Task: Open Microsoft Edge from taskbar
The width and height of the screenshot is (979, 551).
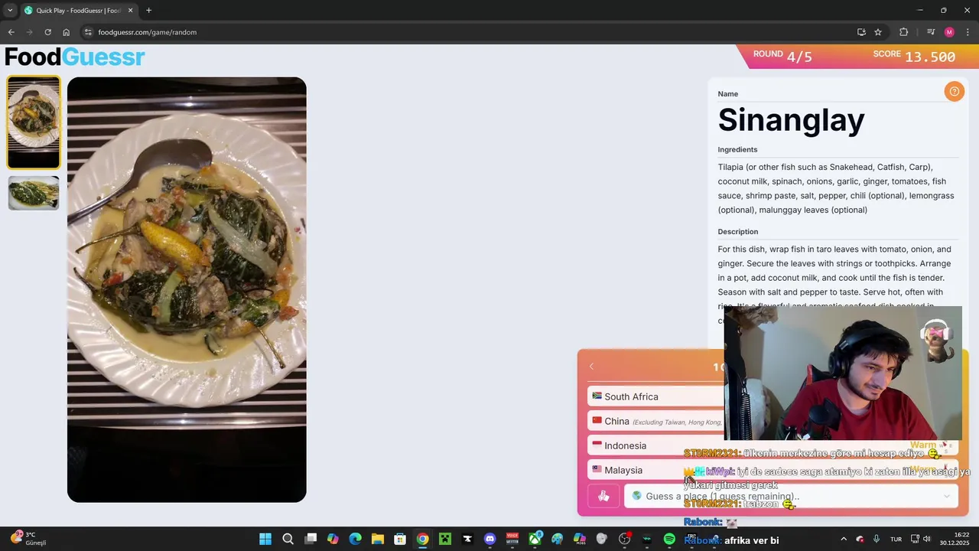Action: point(356,539)
